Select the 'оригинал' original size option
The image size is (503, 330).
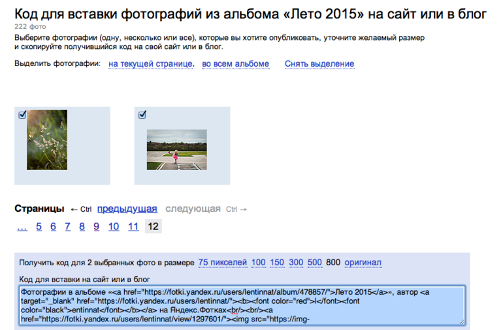(363, 263)
